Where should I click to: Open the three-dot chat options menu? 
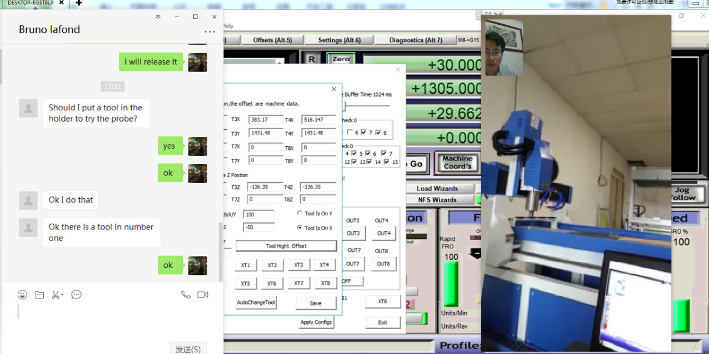[x=210, y=32]
